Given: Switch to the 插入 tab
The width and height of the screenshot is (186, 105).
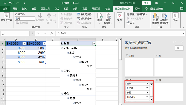Looking at the screenshot, I should (24, 9).
